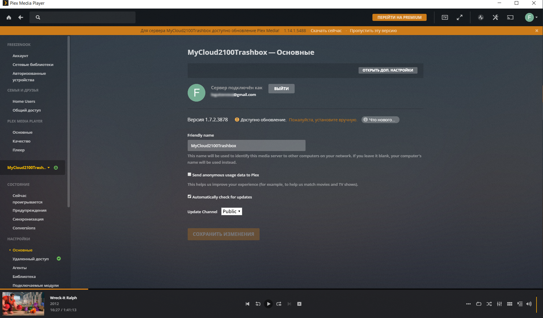Click ВЫЙТИ to sign out server
543x318 pixels.
281,89
